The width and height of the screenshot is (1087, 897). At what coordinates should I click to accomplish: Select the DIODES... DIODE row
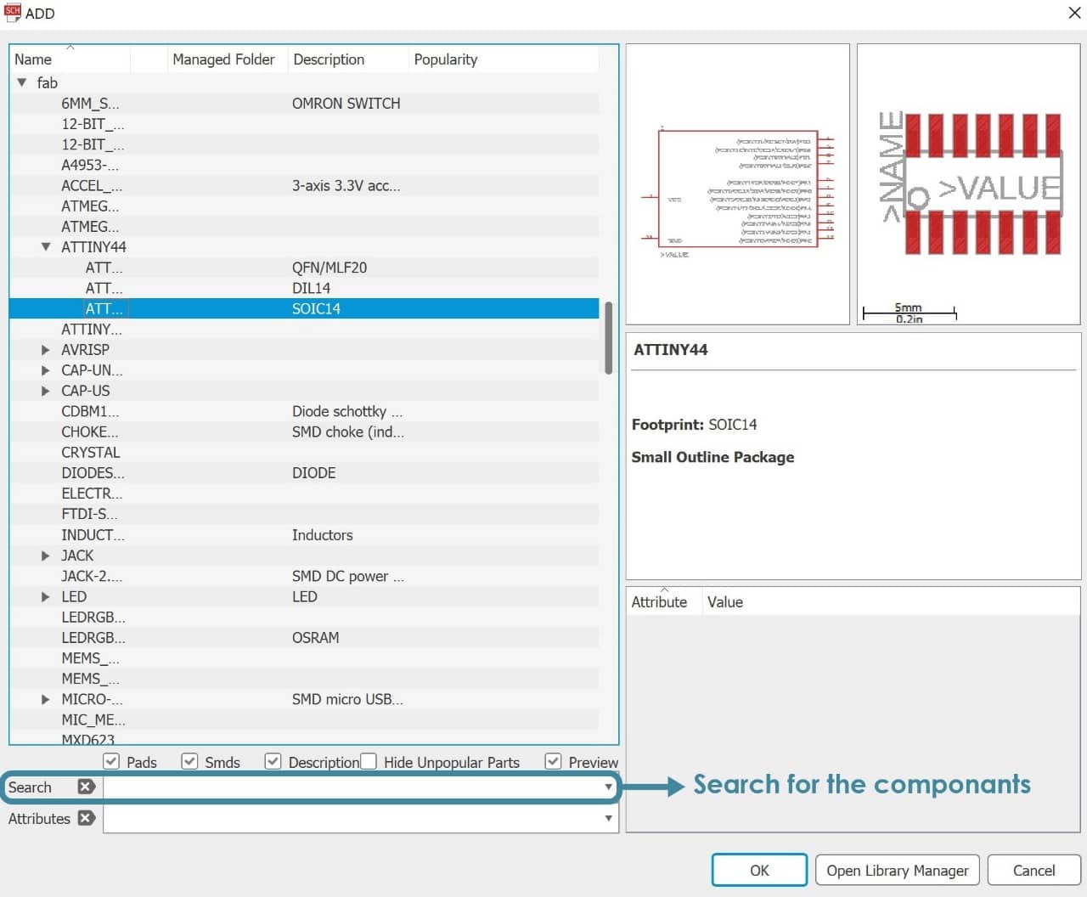[x=304, y=473]
